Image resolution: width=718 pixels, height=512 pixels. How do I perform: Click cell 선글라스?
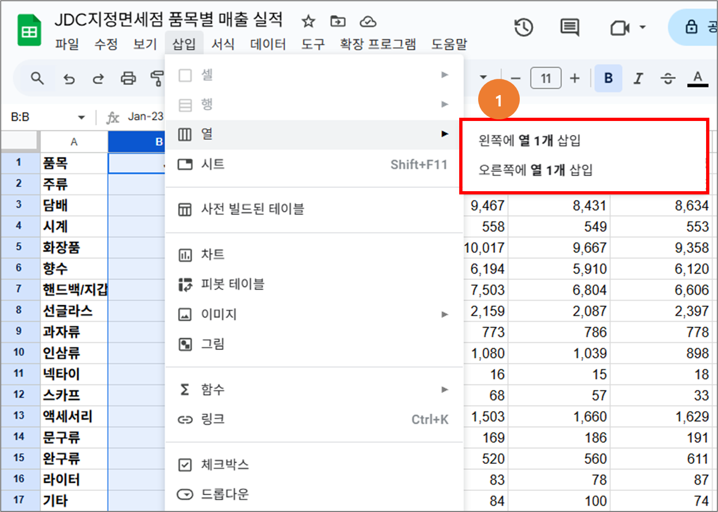point(74,311)
